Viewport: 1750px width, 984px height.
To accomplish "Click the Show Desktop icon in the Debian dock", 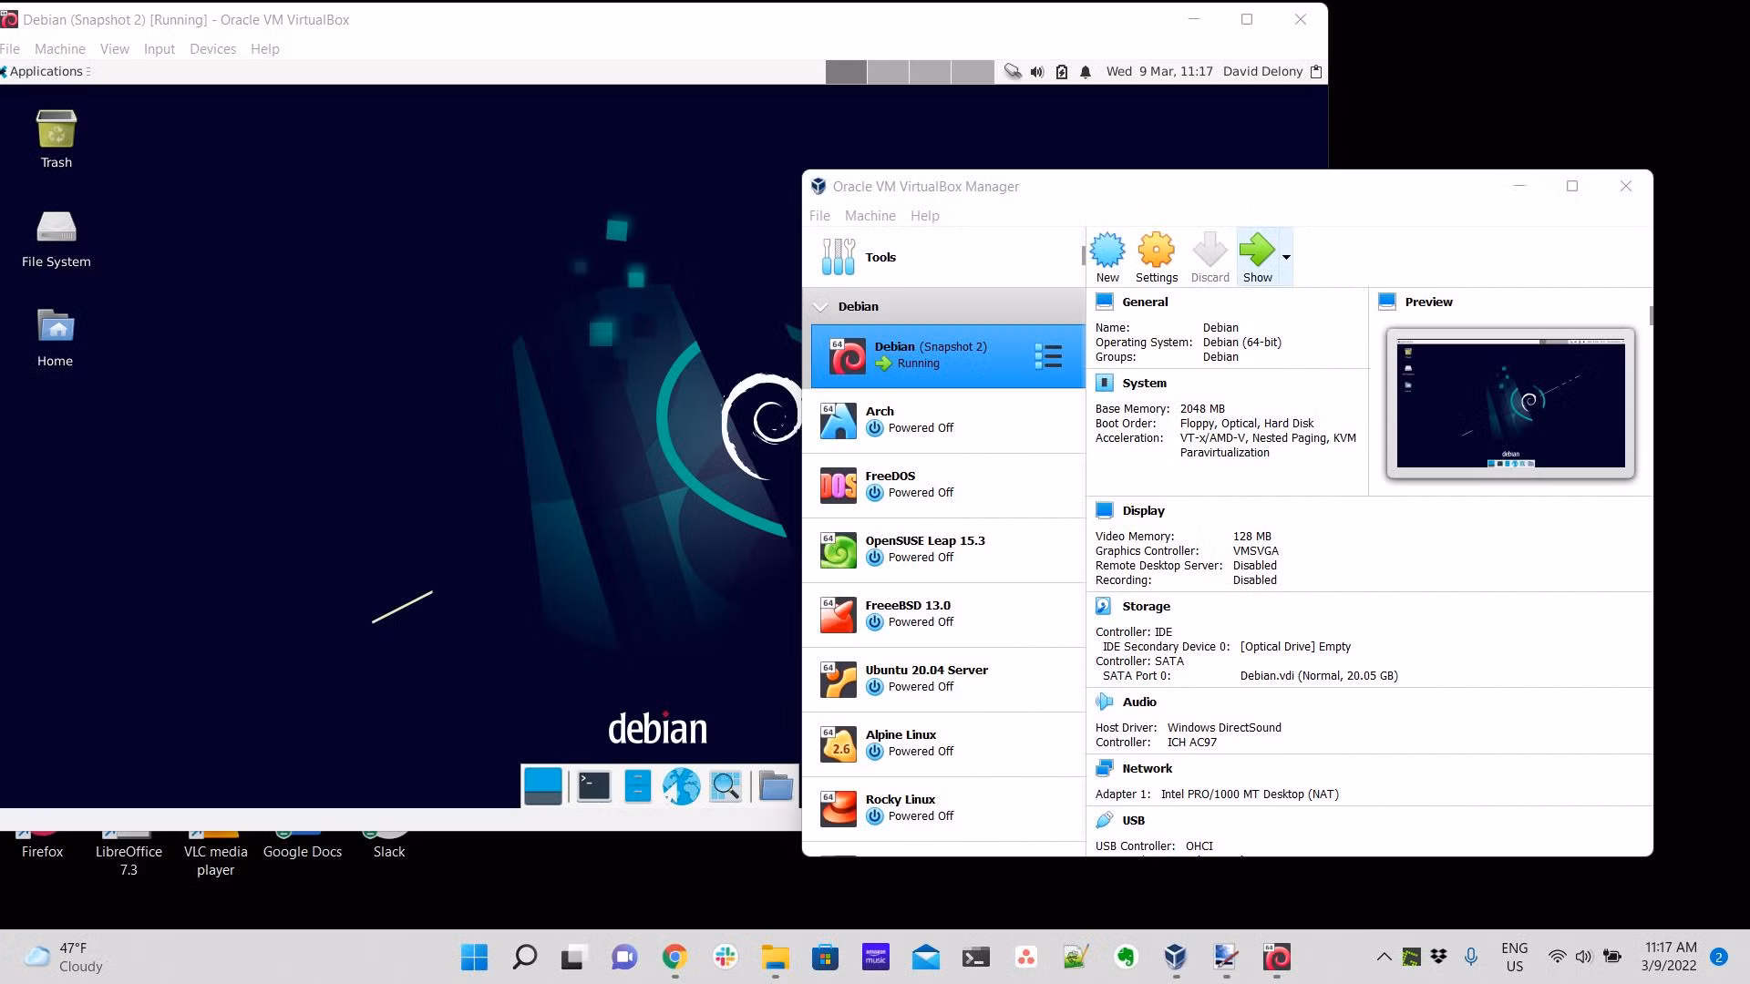I will click(543, 786).
